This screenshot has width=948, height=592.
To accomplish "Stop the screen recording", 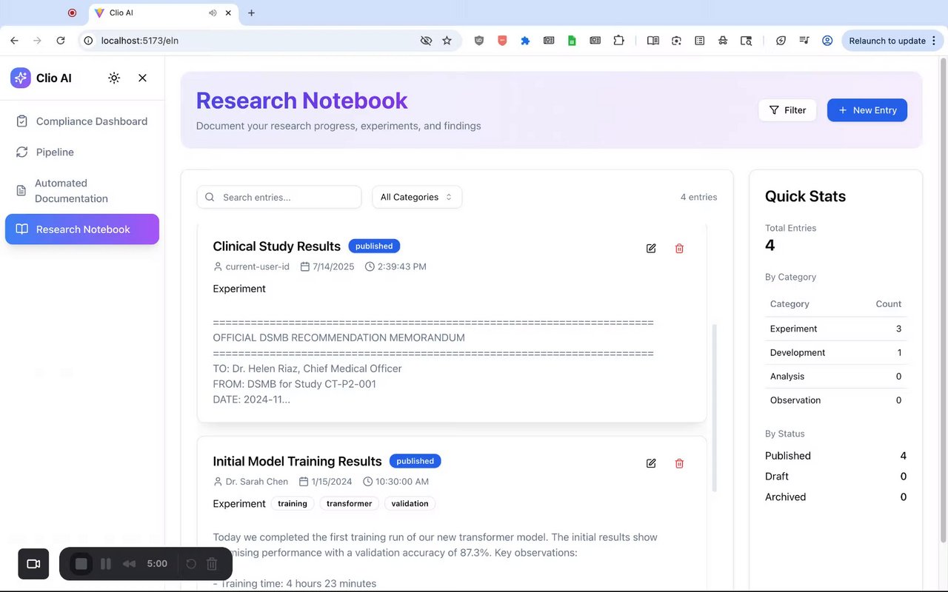I will pos(81,564).
